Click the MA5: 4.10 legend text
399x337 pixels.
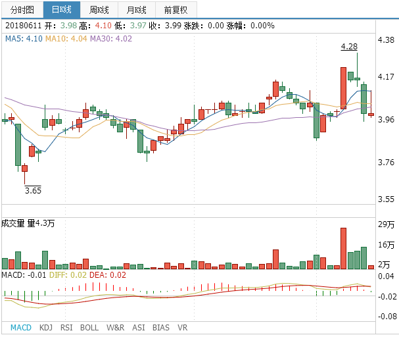(x=24, y=39)
